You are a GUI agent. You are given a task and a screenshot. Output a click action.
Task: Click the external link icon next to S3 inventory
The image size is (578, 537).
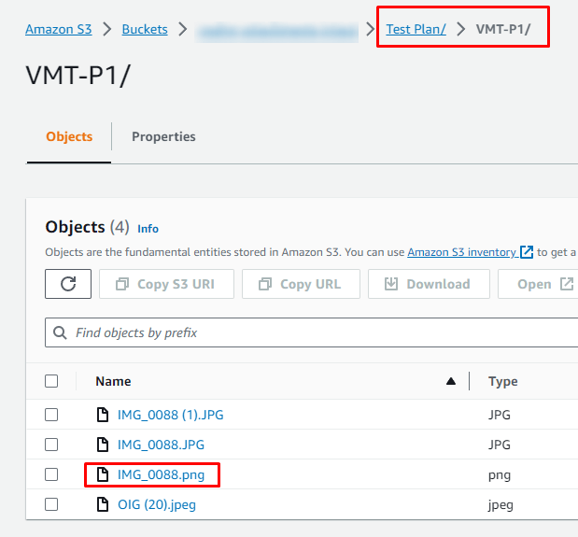pos(528,252)
